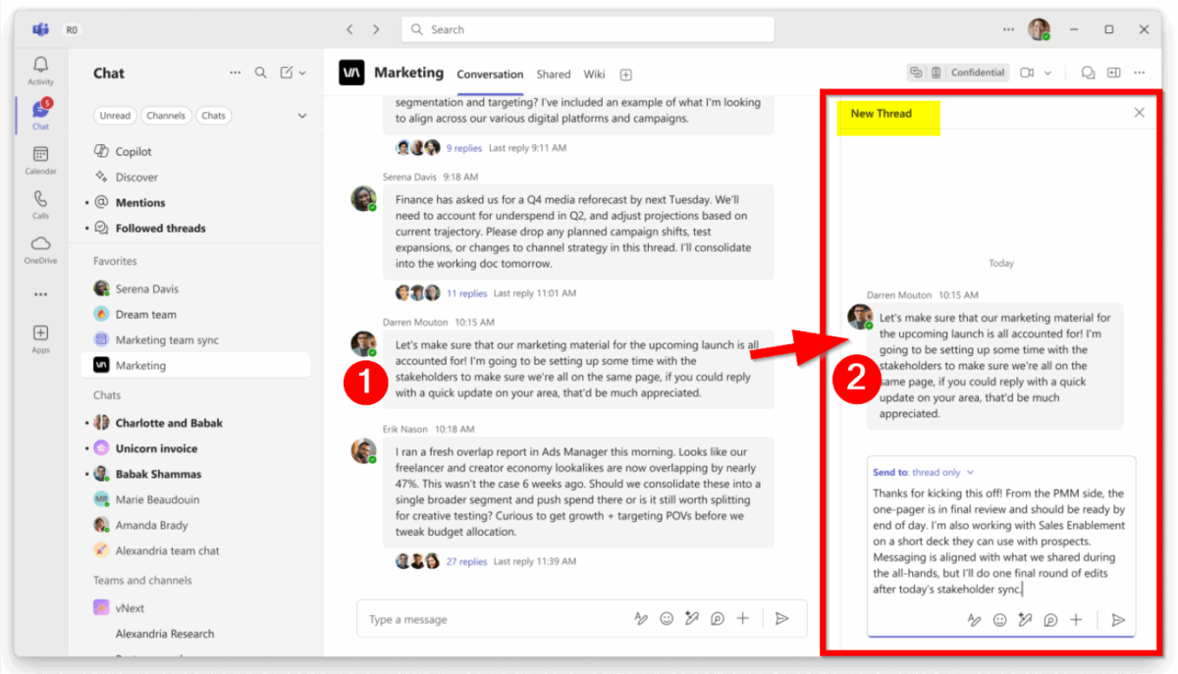1178x674 pixels.
Task: Expand the chat filter chevron
Action: pyautogui.click(x=301, y=116)
